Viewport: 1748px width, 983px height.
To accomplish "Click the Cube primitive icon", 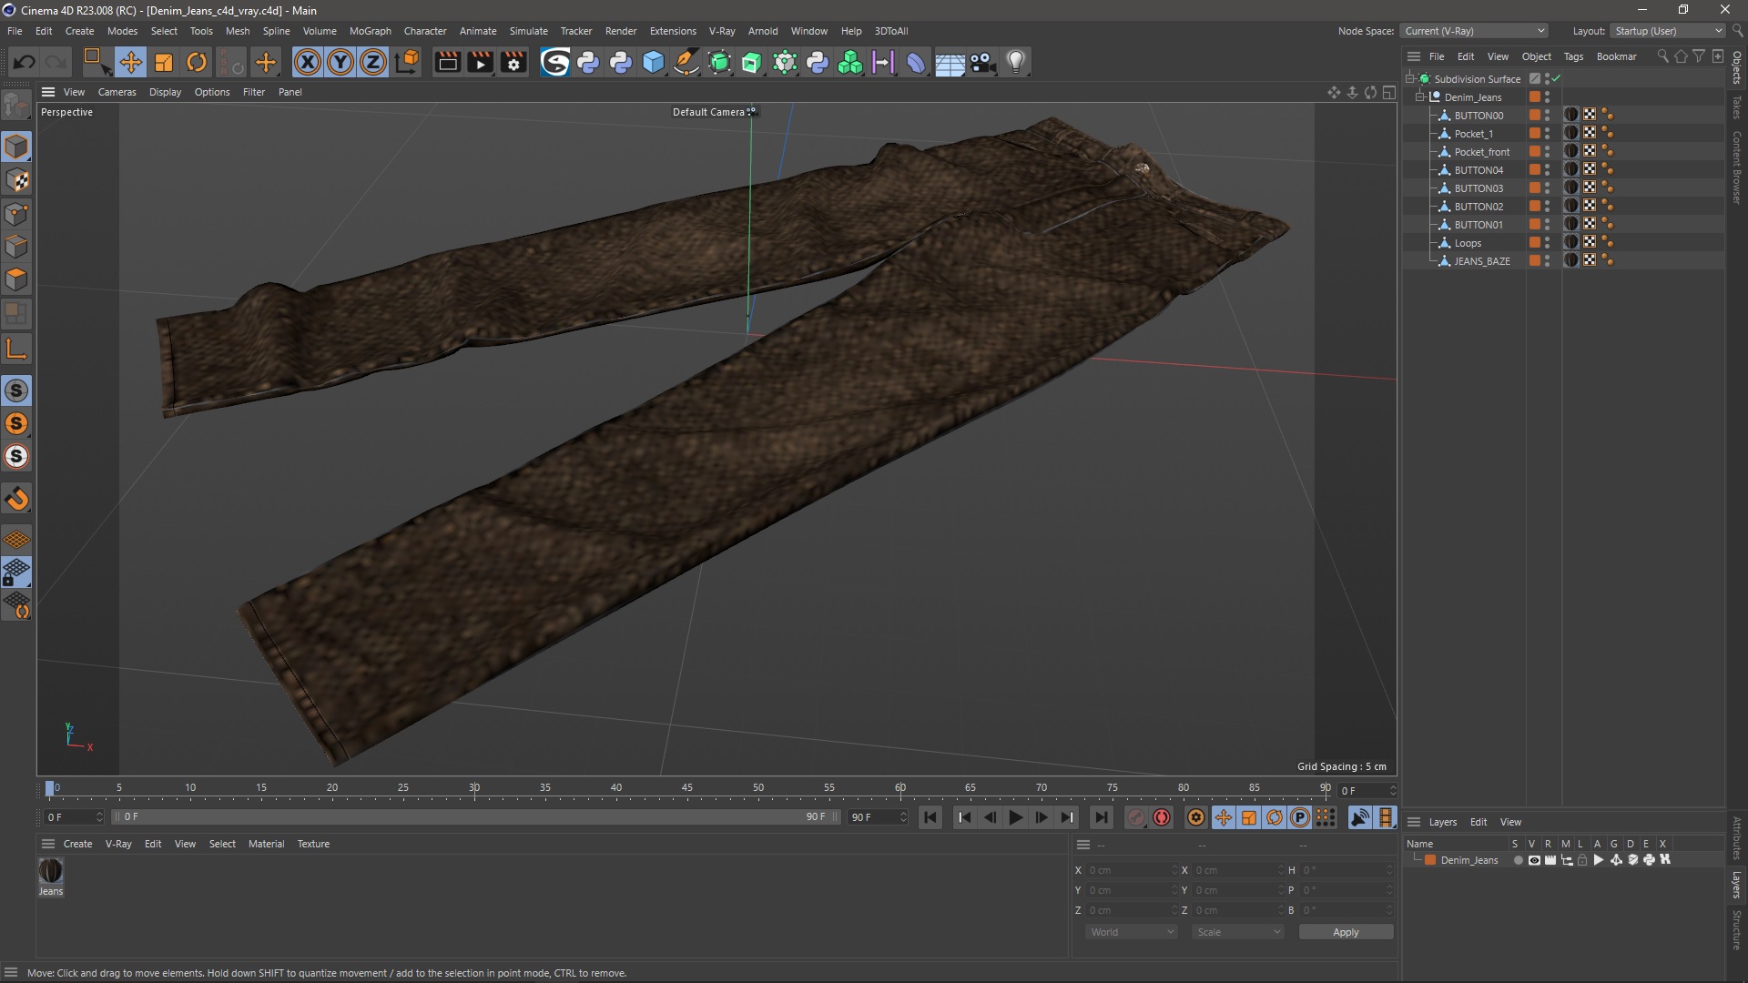I will (x=654, y=62).
